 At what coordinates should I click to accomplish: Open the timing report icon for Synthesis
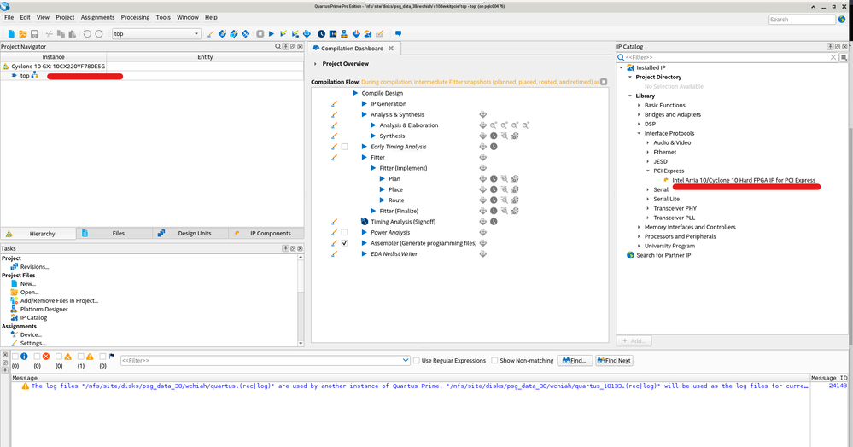coord(494,136)
